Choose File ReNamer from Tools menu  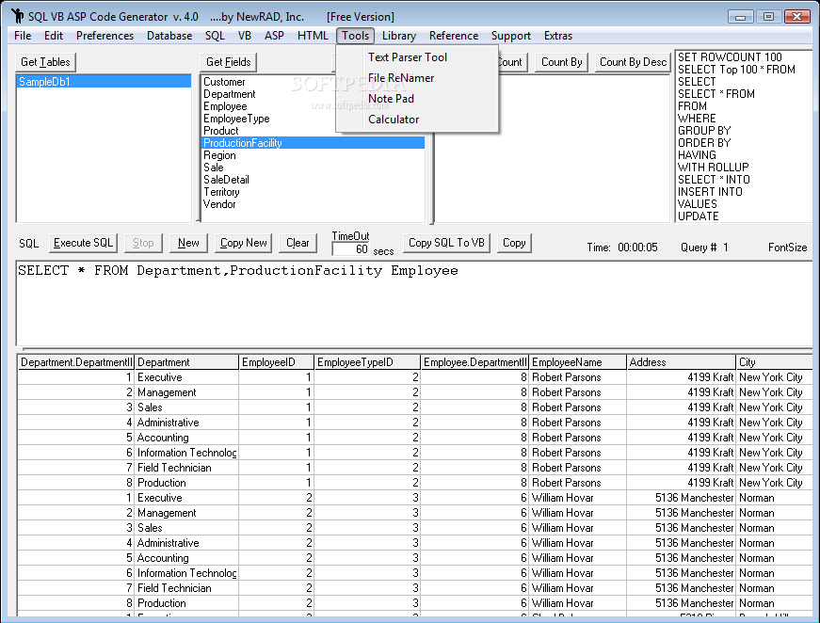pos(417,78)
